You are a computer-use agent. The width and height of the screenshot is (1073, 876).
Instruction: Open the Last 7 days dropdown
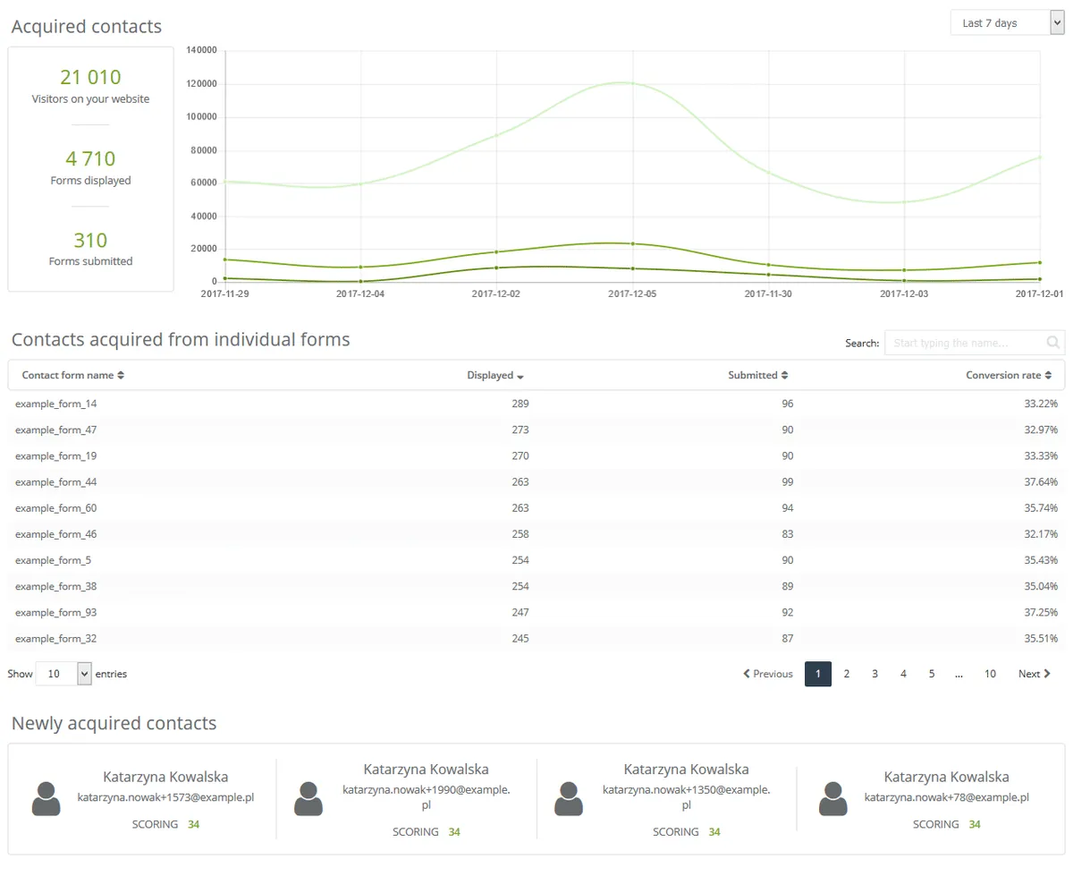coord(1006,23)
